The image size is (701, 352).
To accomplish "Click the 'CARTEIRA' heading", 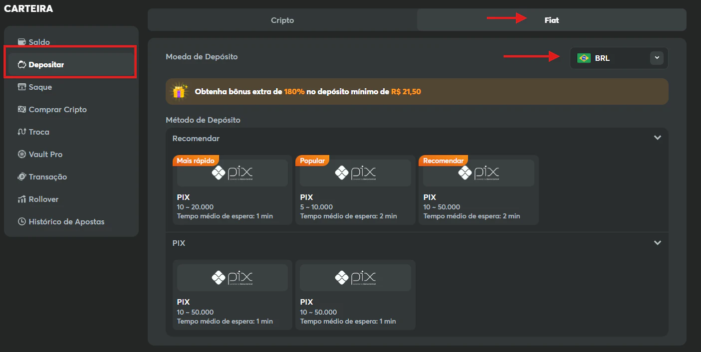I will [x=28, y=8].
